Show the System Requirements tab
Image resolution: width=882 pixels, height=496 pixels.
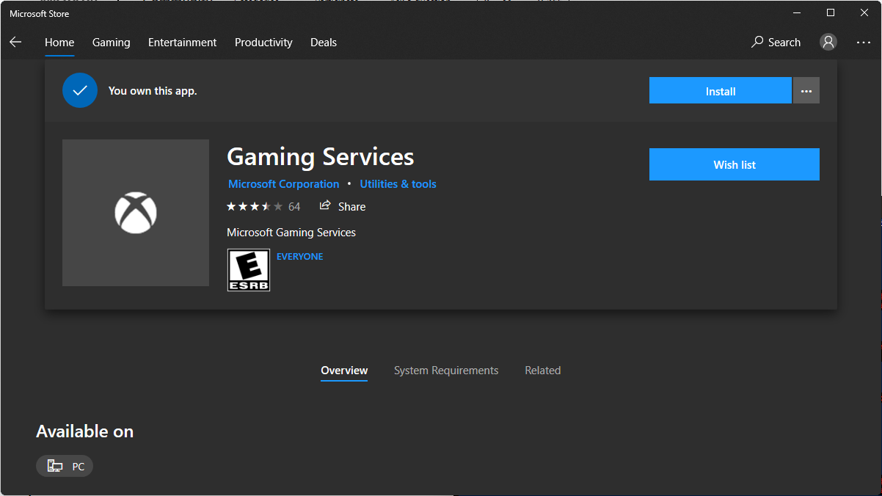coord(446,371)
